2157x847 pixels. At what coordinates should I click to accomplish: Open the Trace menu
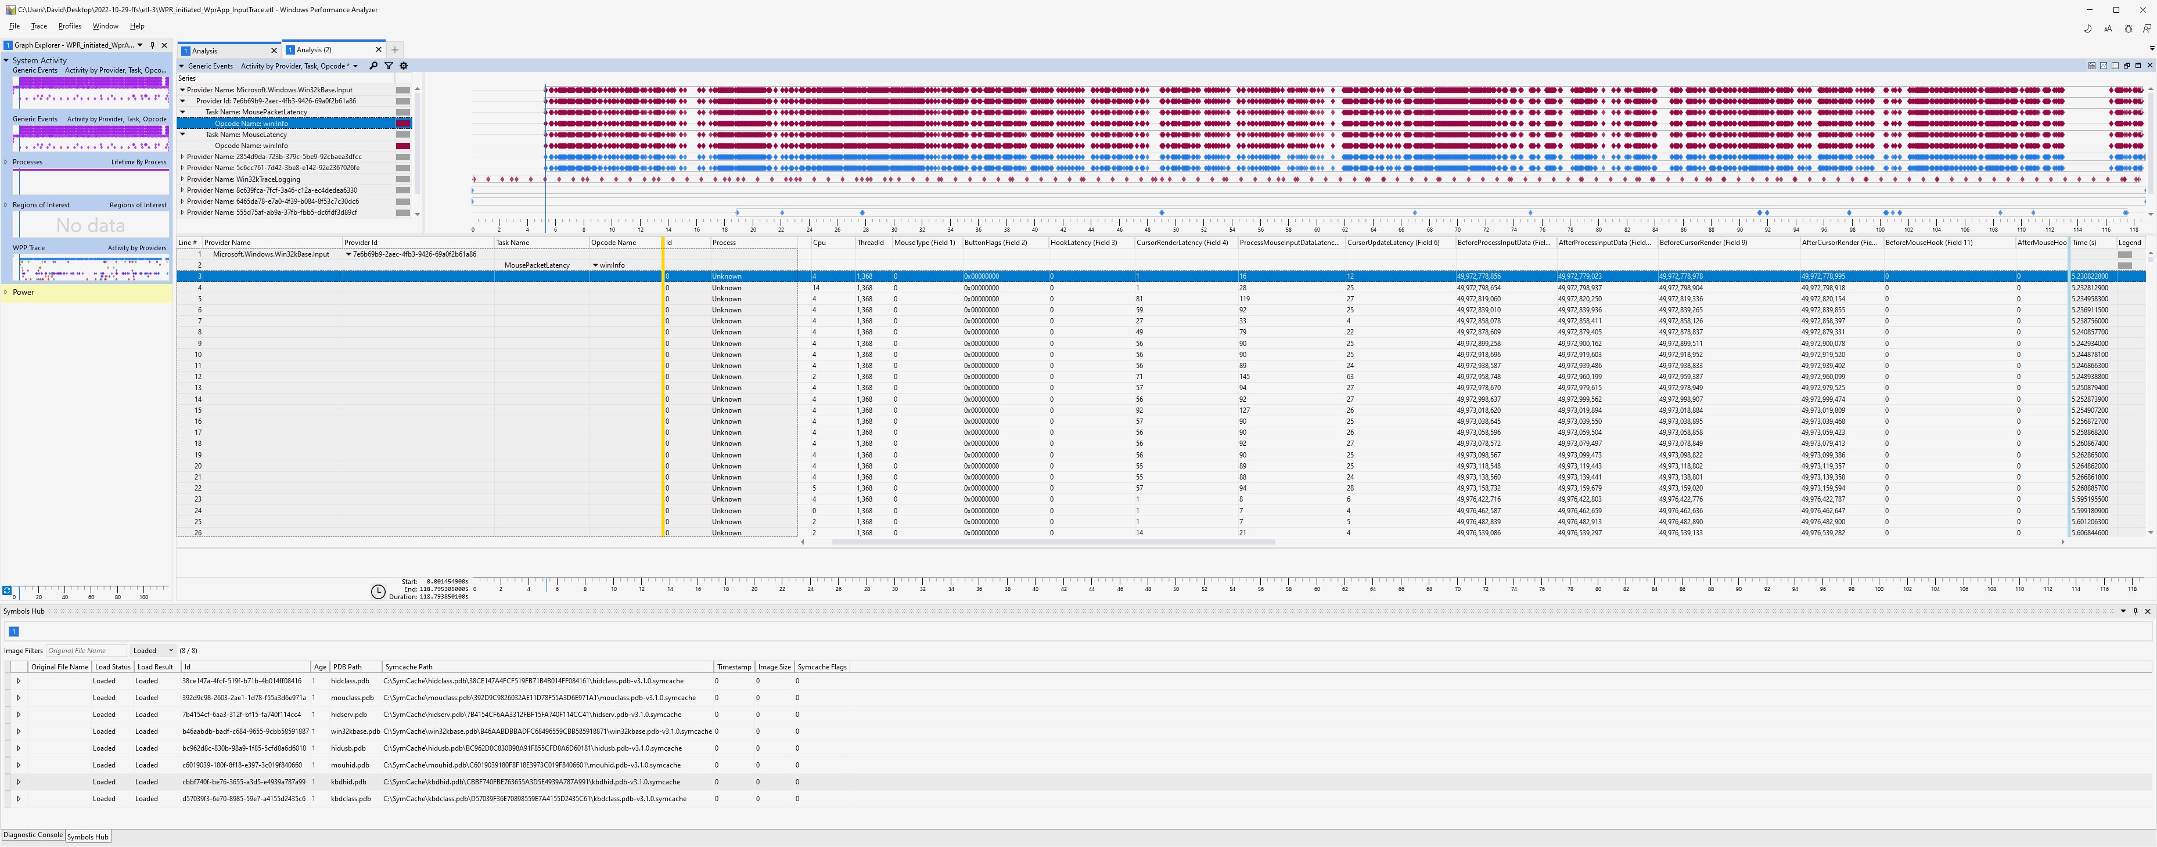click(38, 26)
